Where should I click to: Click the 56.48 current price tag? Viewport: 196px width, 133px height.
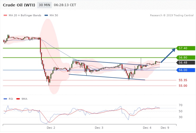click(x=186, y=63)
